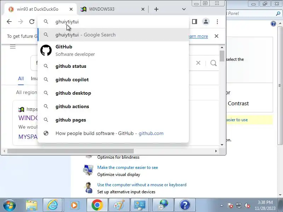
Task: Click the Control Panel search magnifier
Action: point(278,13)
